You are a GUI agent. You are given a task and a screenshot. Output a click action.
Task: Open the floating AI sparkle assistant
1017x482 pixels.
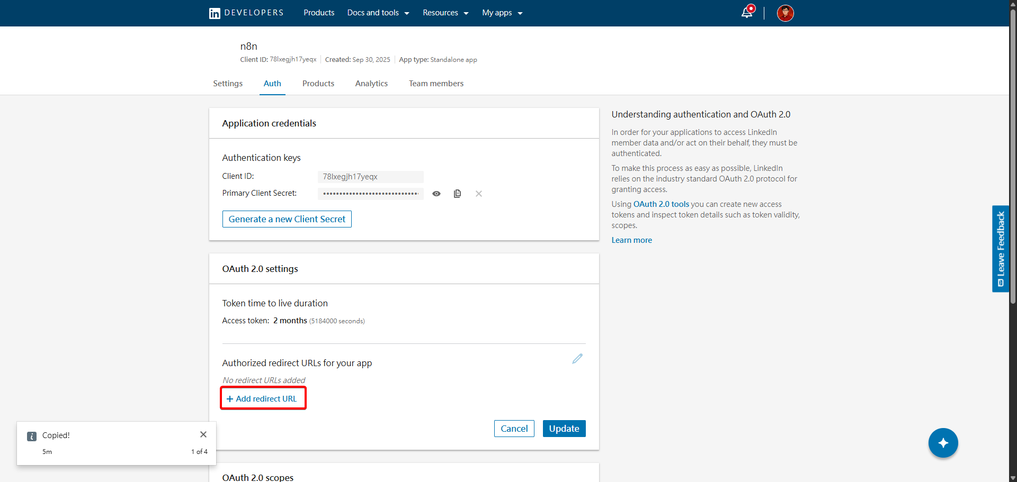pyautogui.click(x=943, y=443)
